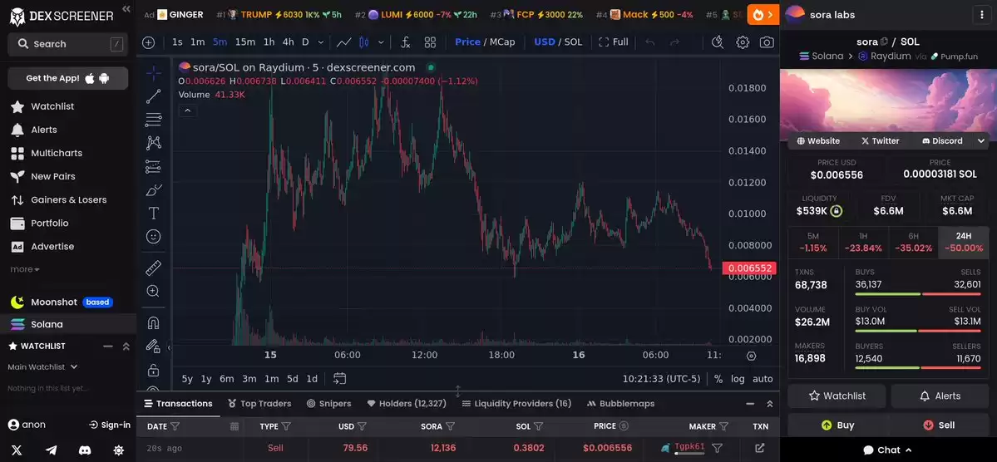997x462 pixels.
Task: Open the sidebar settings gear icon
Action: (118, 450)
